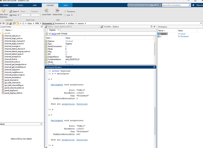The image size is (203, 148).
Task: Switch to the VIEW ribbon tab
Action: click(x=66, y=5)
